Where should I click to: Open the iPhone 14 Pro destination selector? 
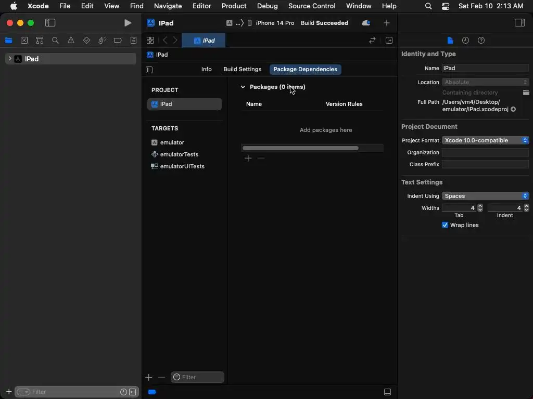tap(271, 23)
